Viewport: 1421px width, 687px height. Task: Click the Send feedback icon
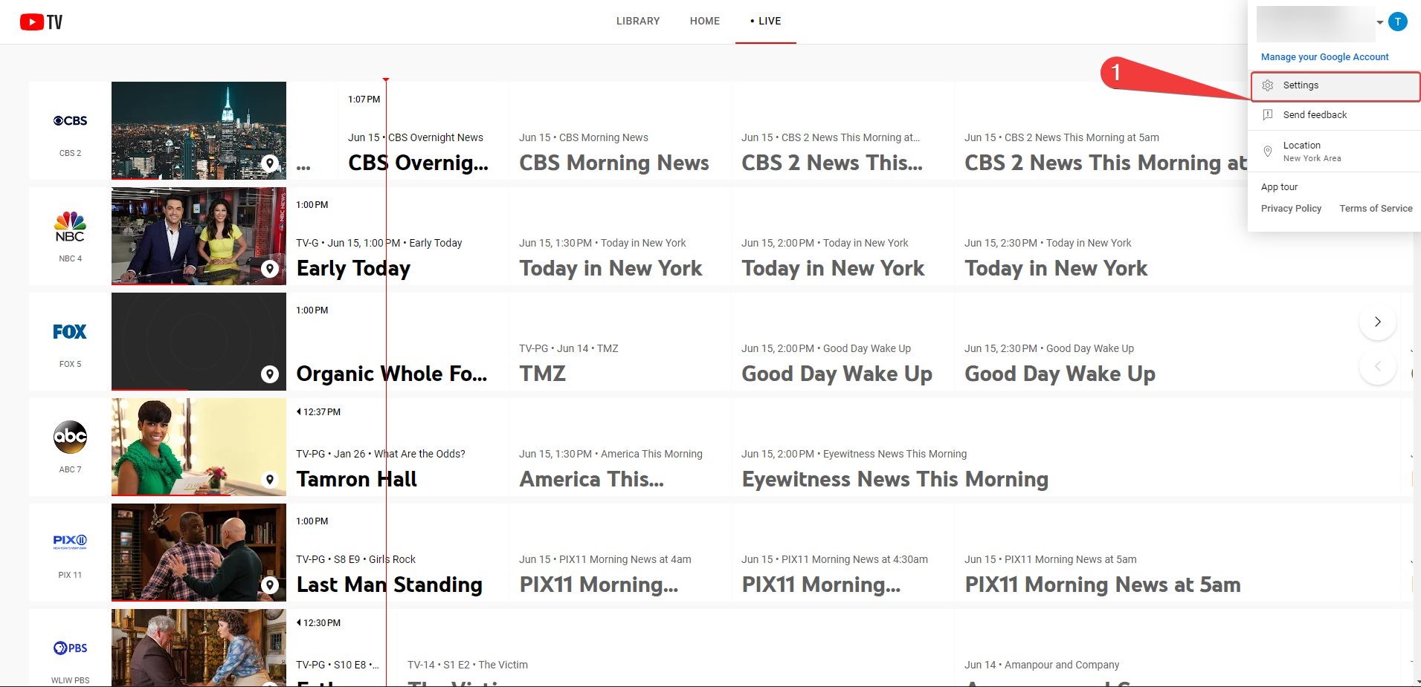click(x=1269, y=114)
